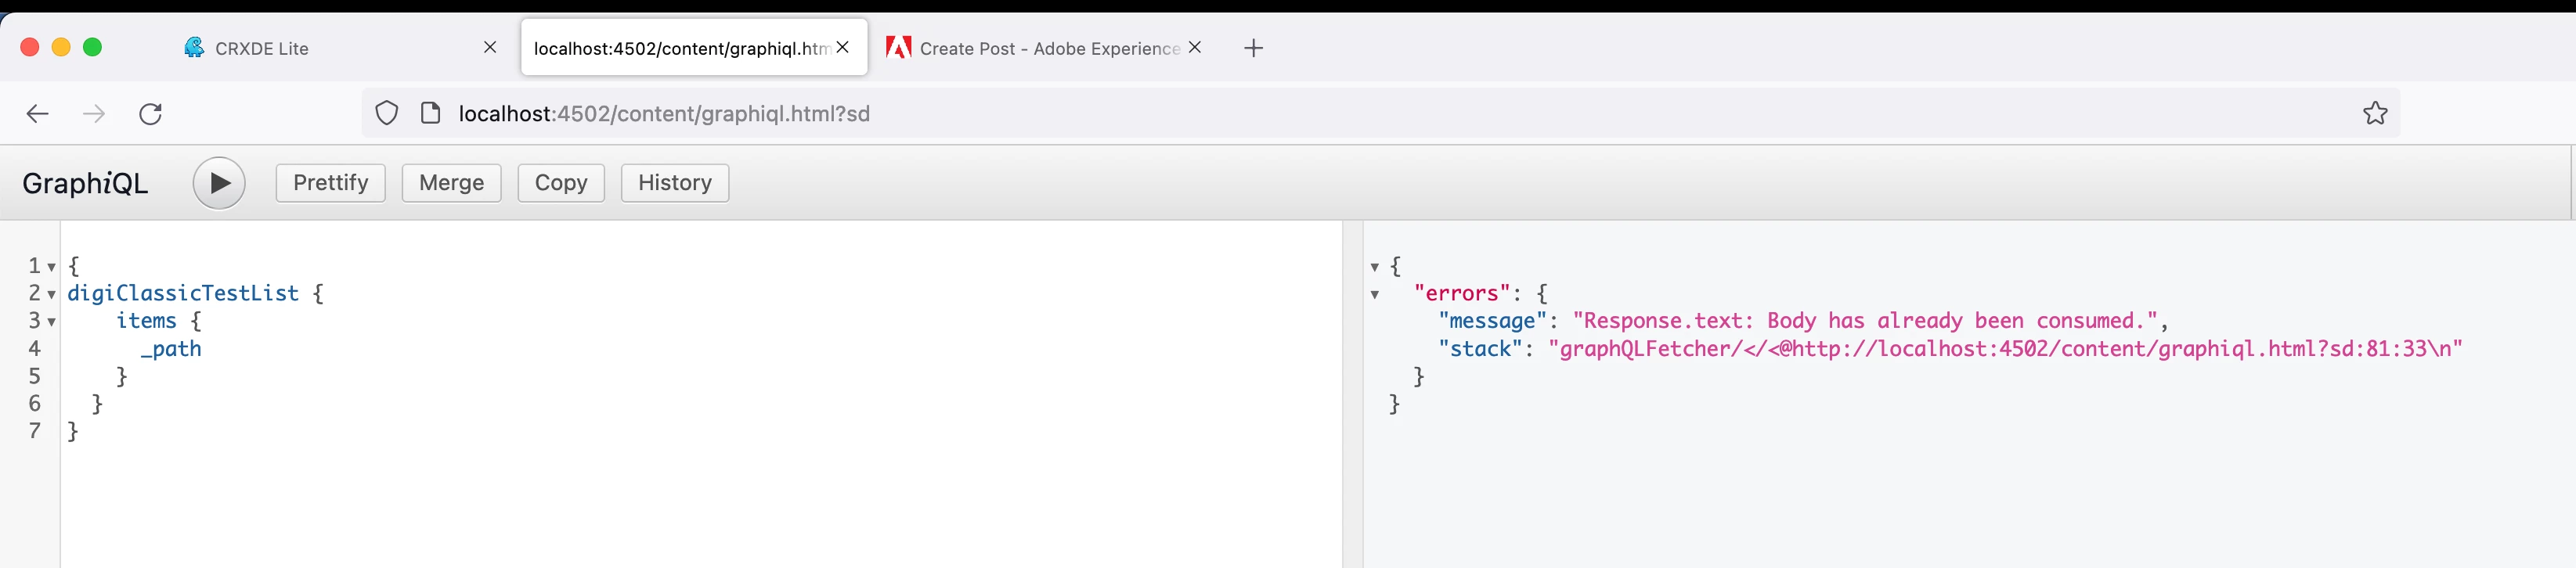Close the CRXDE Lite tab

click(490, 47)
